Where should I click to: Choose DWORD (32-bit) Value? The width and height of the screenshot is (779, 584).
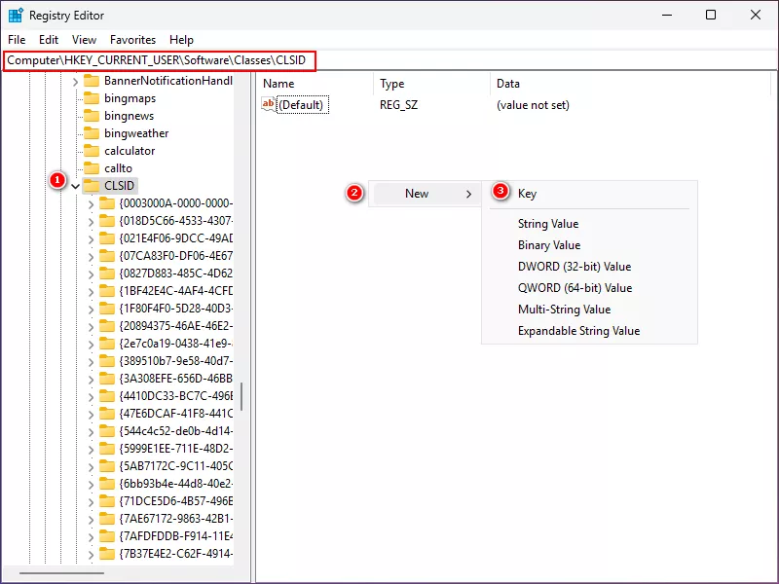click(575, 267)
